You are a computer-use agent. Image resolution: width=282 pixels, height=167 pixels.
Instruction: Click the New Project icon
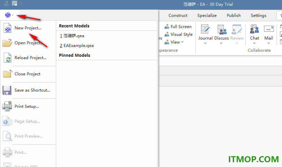click(x=7, y=28)
